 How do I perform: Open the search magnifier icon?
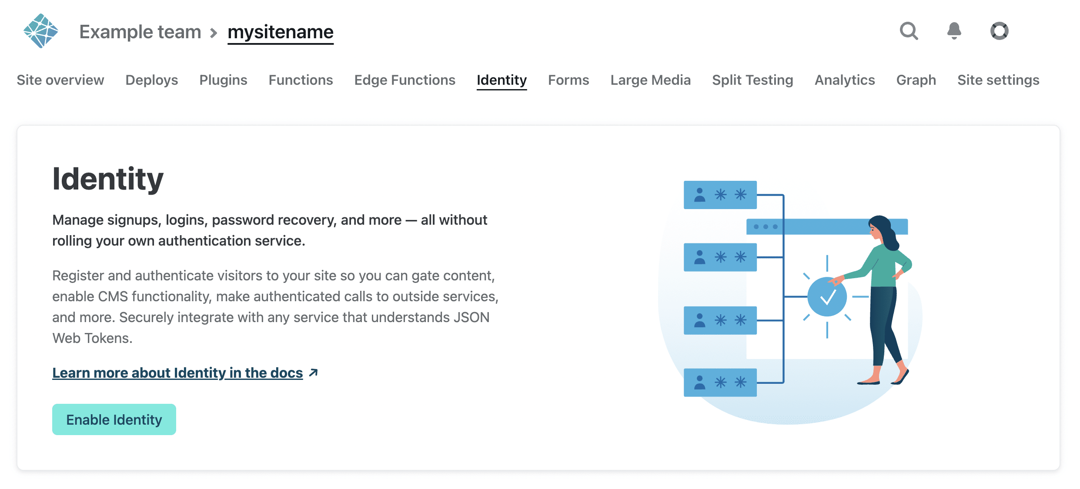[909, 31]
